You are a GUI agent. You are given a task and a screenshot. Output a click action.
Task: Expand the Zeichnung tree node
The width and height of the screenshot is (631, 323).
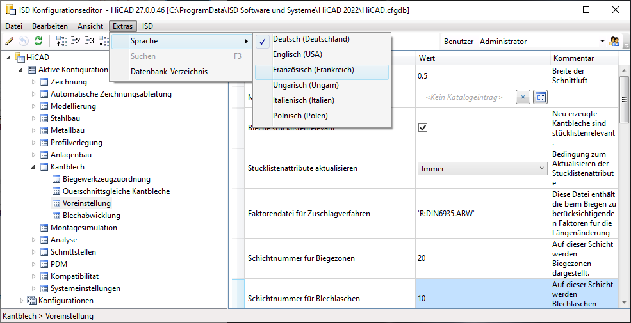[x=34, y=82]
